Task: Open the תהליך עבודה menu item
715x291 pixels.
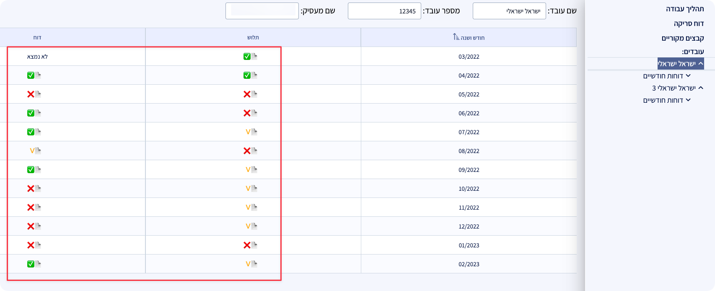Action: coord(684,9)
